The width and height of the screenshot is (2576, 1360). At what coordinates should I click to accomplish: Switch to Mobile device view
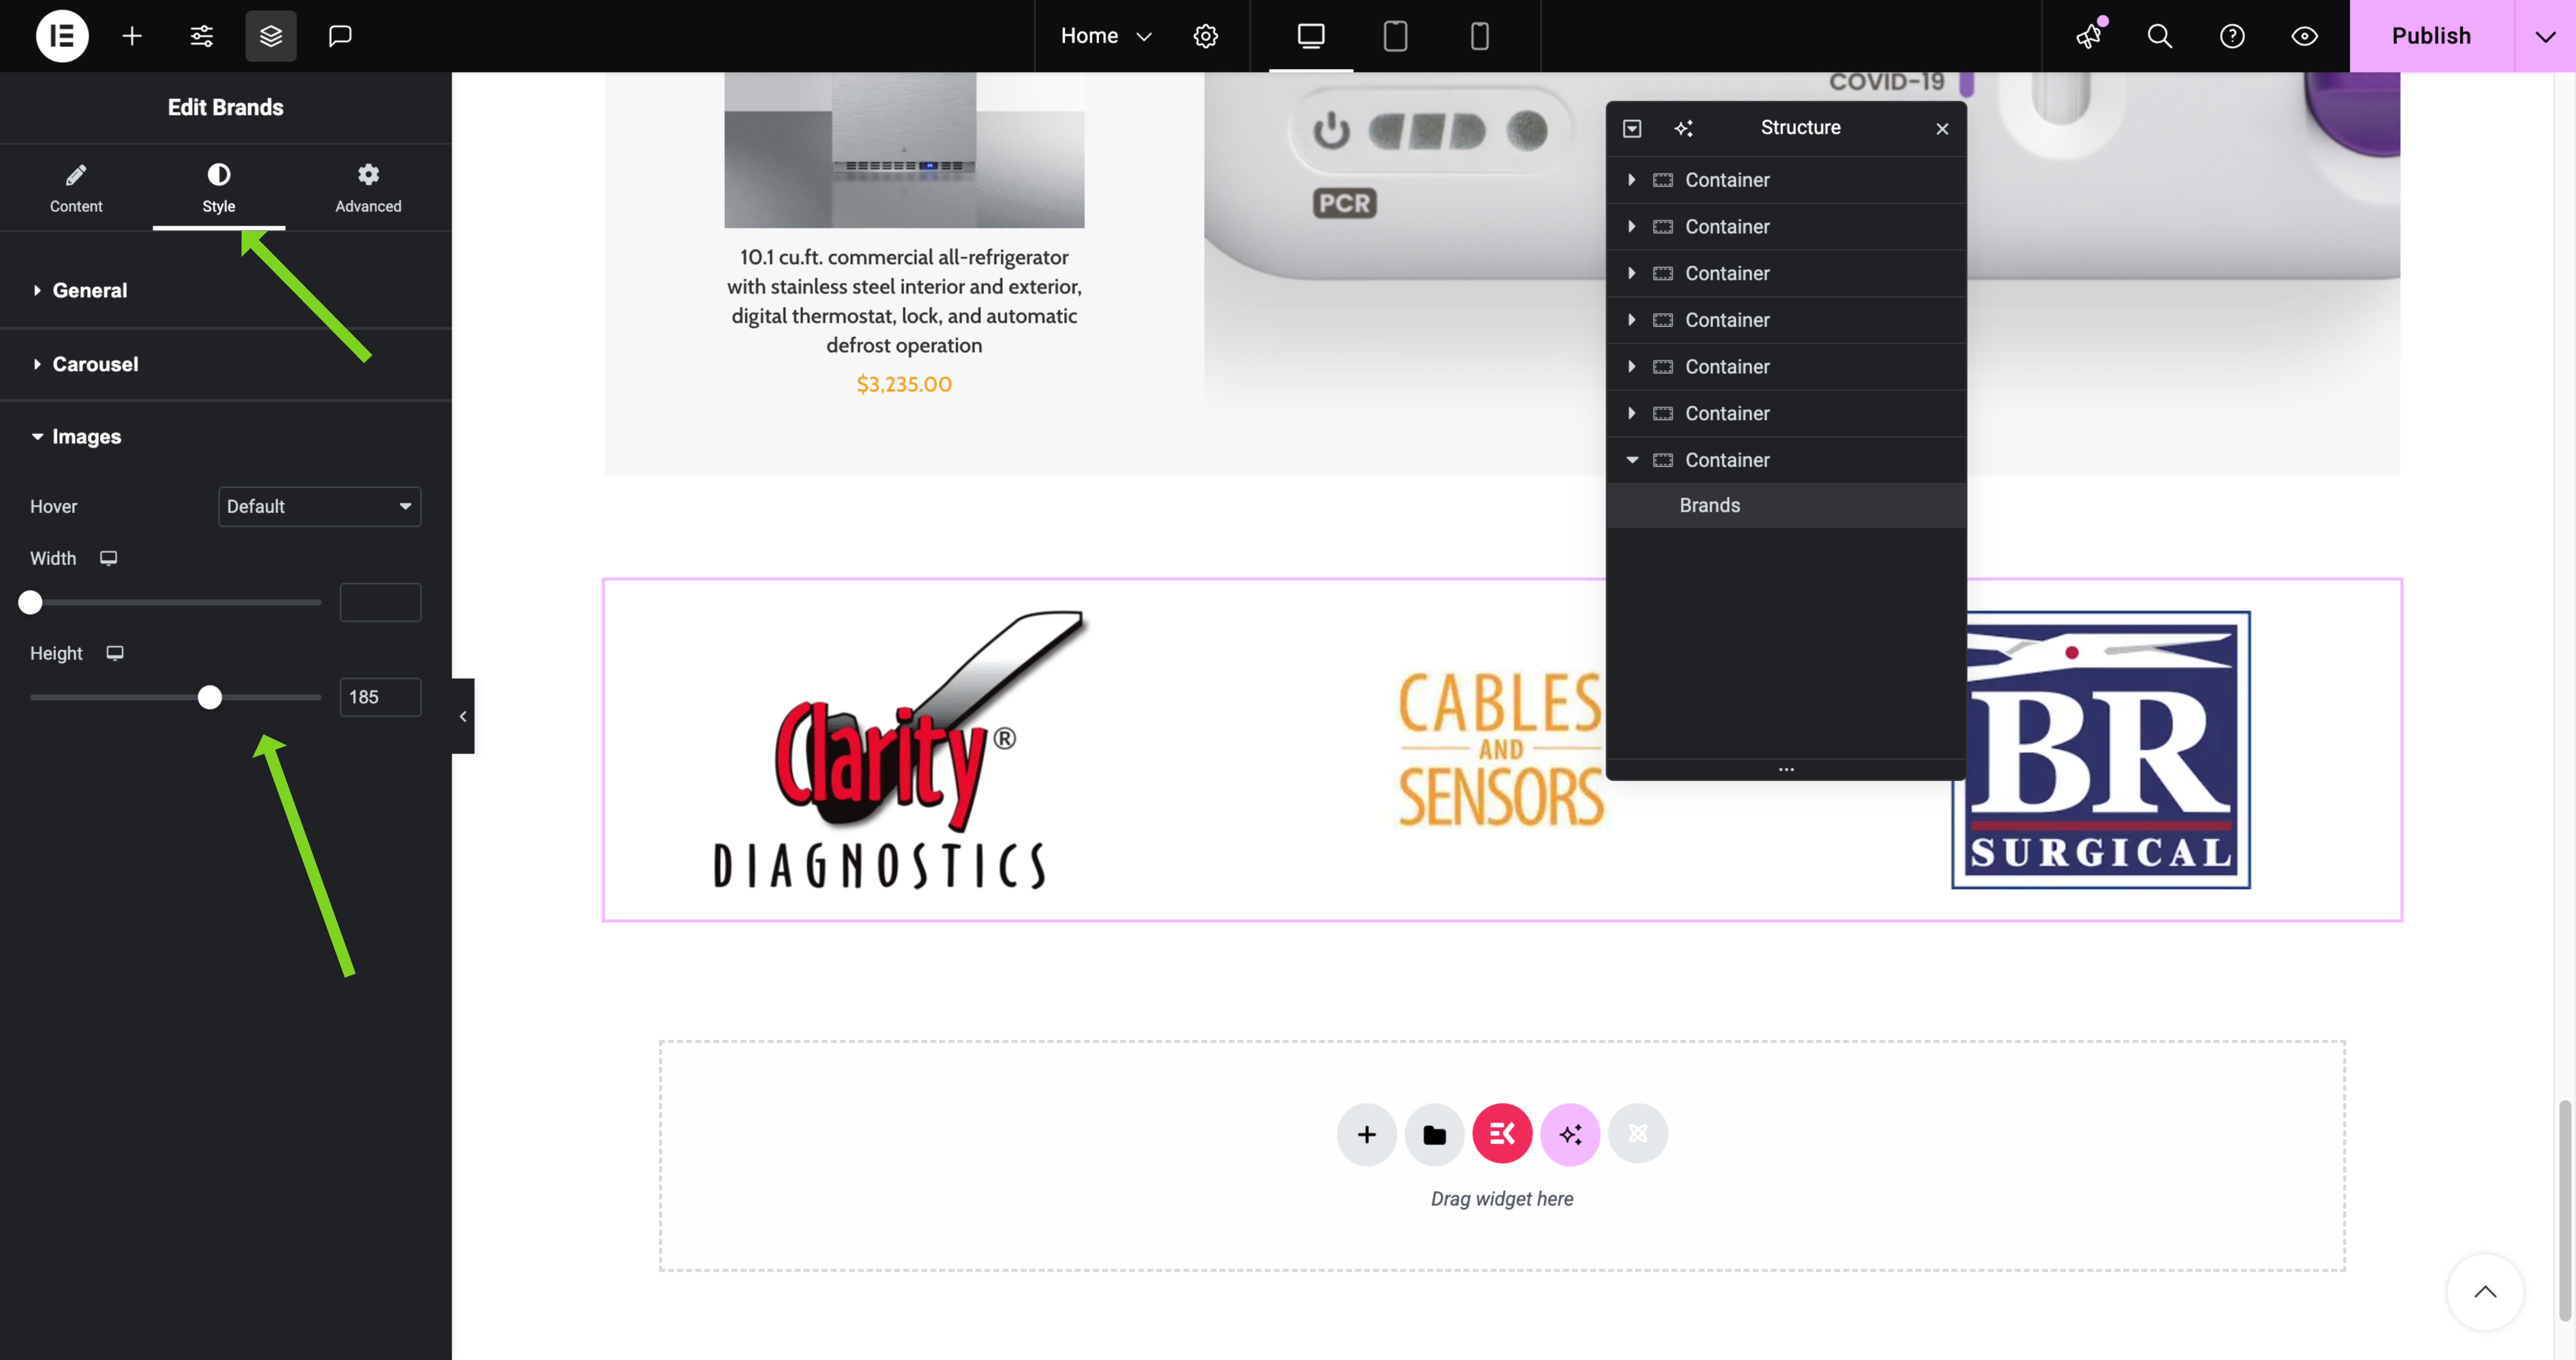pyautogui.click(x=1480, y=36)
